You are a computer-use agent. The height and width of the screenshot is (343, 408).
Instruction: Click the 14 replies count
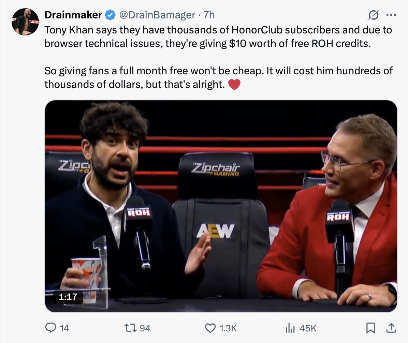[64, 328]
